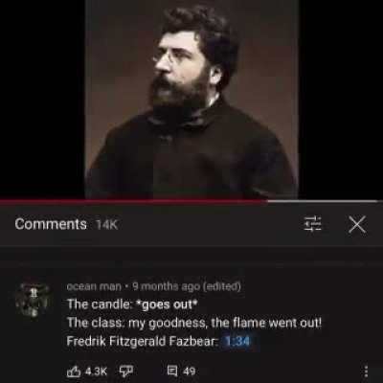Select the 'my goodness, the flame went out!' line
Screen dimensions: 383x383
225,323
